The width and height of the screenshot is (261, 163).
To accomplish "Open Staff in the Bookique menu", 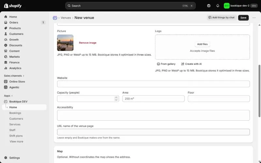I will (x=12, y=130).
